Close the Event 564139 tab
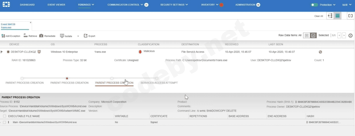The width and height of the screenshot is (355, 136). (x=31, y=23)
